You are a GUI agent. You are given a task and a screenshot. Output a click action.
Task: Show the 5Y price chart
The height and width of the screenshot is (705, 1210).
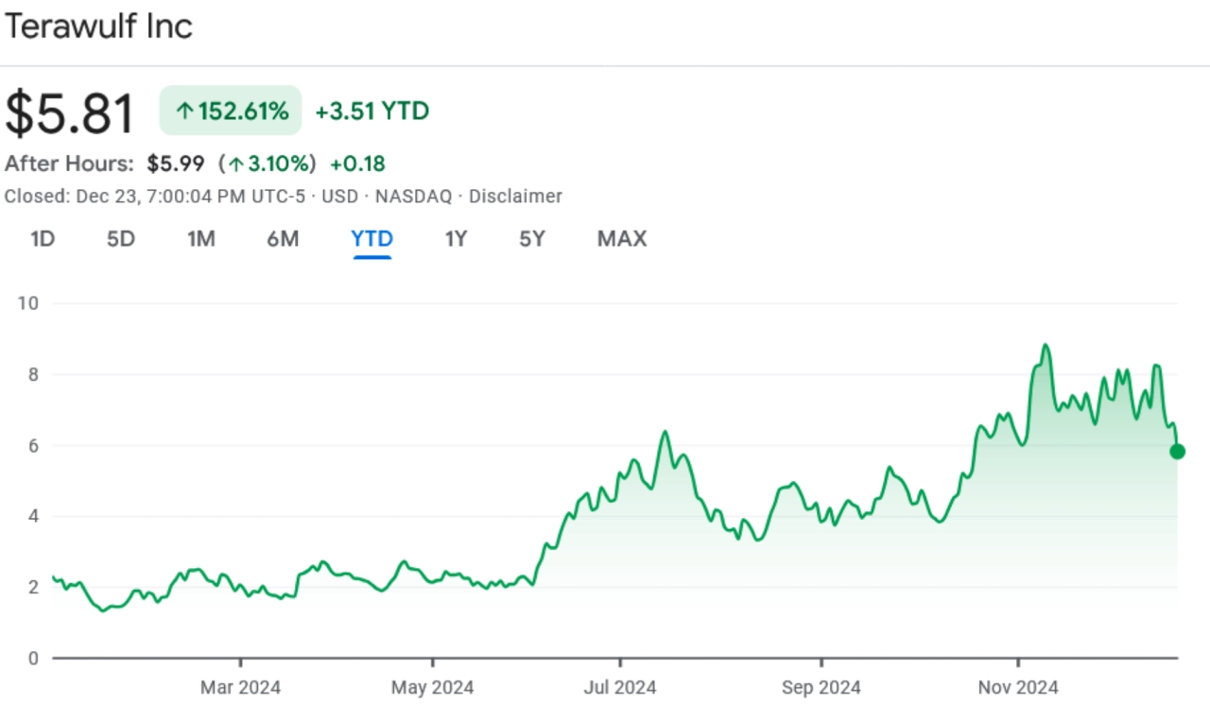tap(532, 239)
